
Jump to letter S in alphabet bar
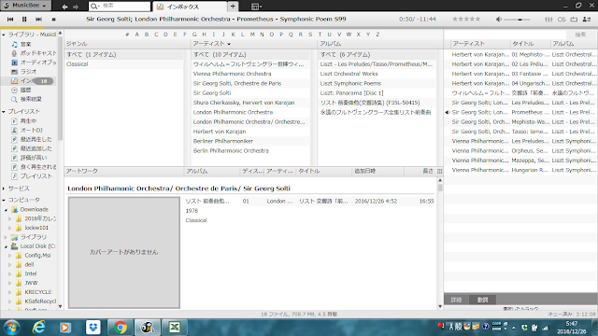[310, 35]
